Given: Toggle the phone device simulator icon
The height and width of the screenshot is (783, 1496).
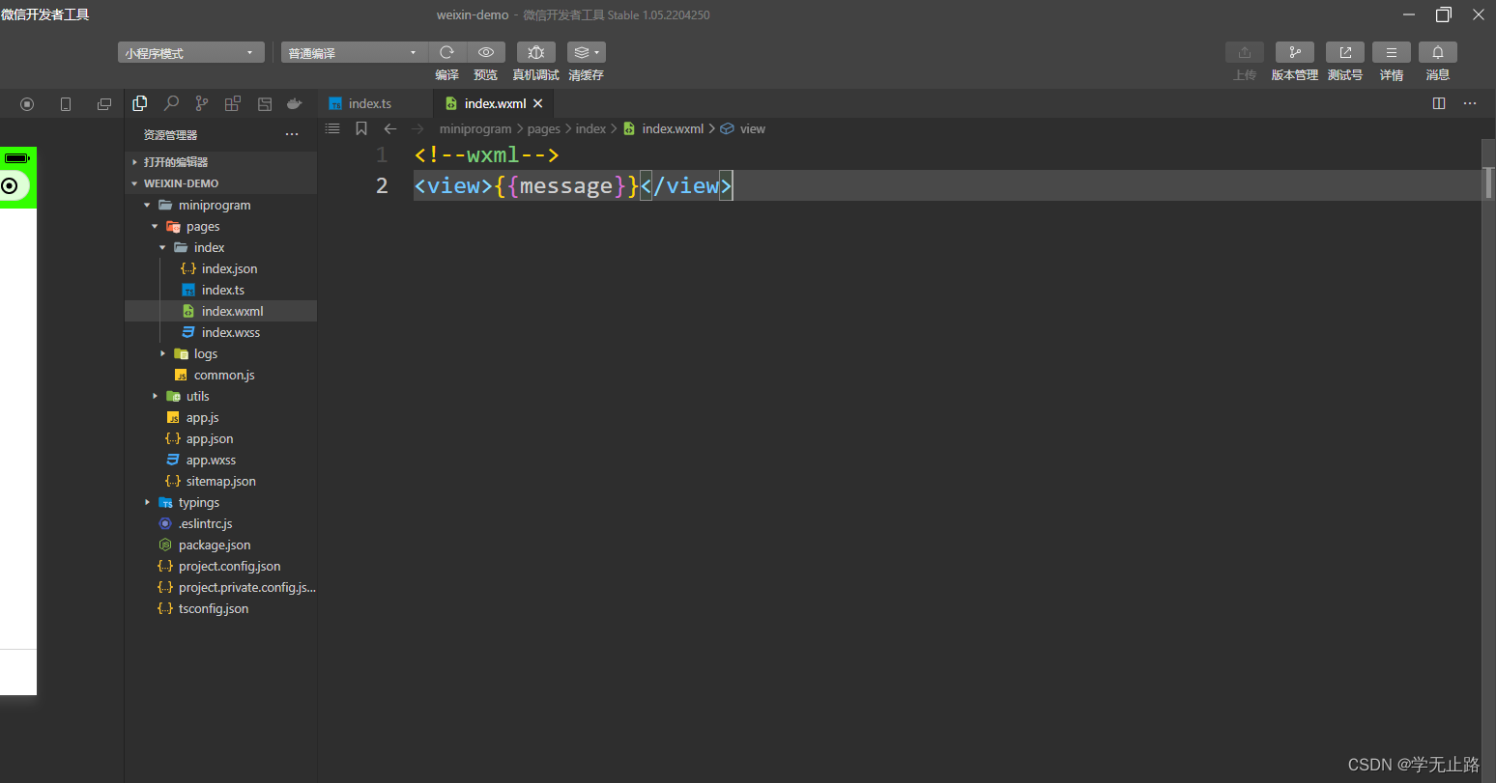Looking at the screenshot, I should pyautogui.click(x=66, y=104).
